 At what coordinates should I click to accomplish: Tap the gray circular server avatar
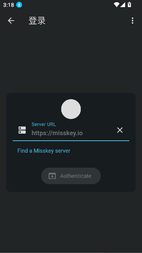(71, 109)
